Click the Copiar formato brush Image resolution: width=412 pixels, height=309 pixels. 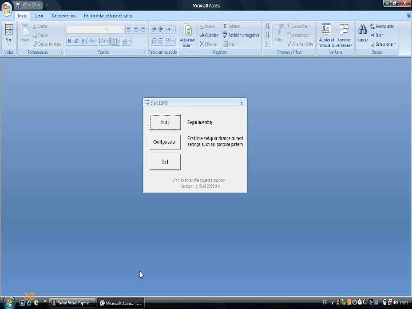[x=47, y=44]
